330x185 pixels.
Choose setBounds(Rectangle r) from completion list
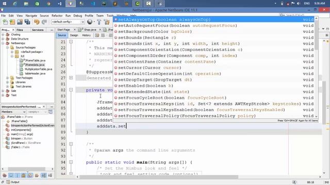[x=214, y=38]
